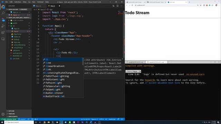This screenshot has height=124, width=221.
Task: Click the notifications bell in status bar
Action: pos(122,119)
